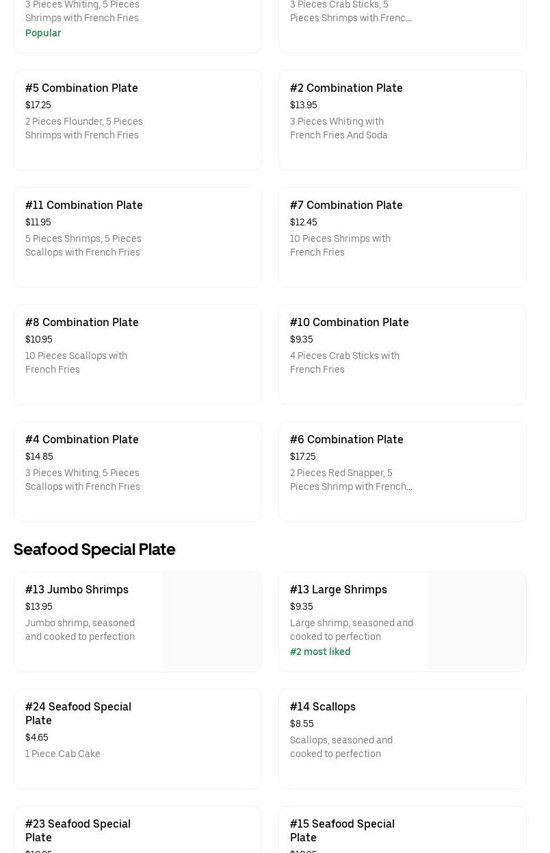The height and width of the screenshot is (853, 550).
Task: Open the #4 Combination Plate item
Action: [137, 471]
